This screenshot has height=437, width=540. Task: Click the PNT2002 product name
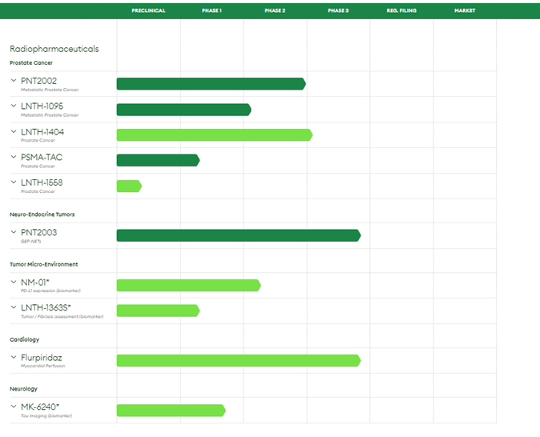point(38,81)
